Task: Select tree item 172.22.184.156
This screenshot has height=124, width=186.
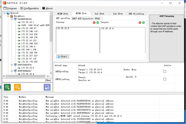Action: point(29,53)
